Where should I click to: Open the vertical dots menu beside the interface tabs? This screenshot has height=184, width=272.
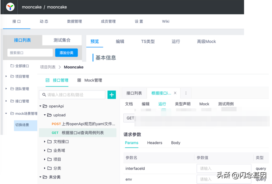tap(186, 93)
